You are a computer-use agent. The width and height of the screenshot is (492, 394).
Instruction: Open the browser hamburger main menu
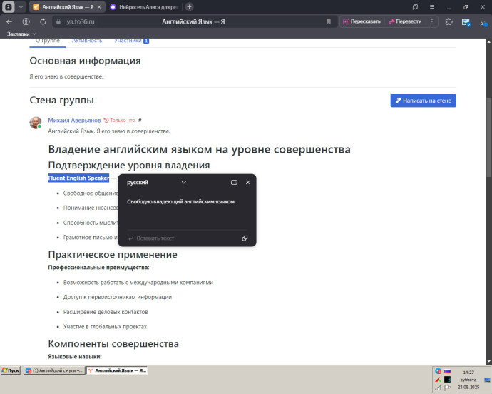432,7
